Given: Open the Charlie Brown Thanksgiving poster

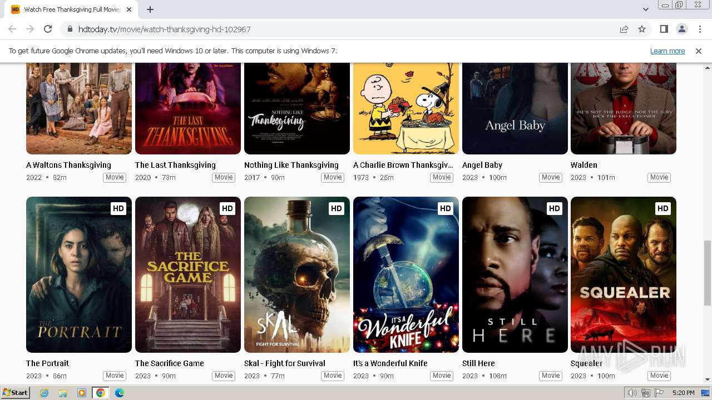Looking at the screenshot, I should 406,108.
